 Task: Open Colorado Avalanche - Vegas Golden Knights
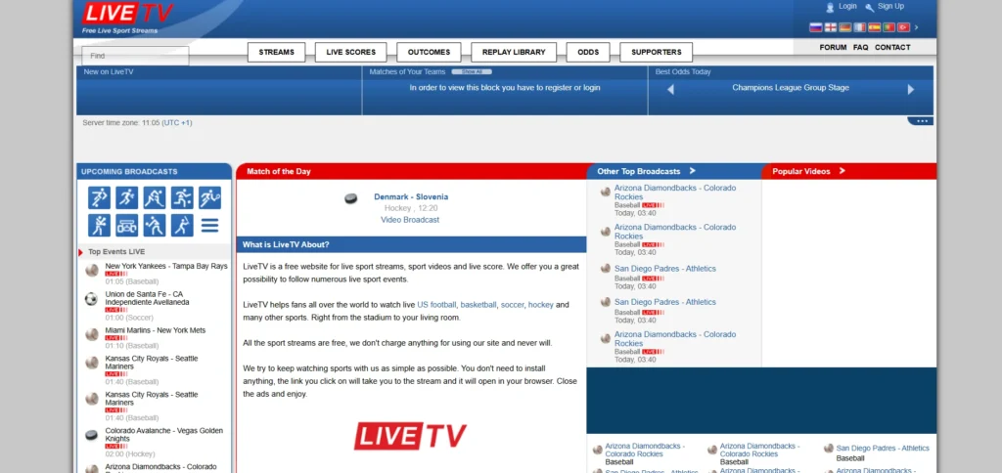click(164, 435)
